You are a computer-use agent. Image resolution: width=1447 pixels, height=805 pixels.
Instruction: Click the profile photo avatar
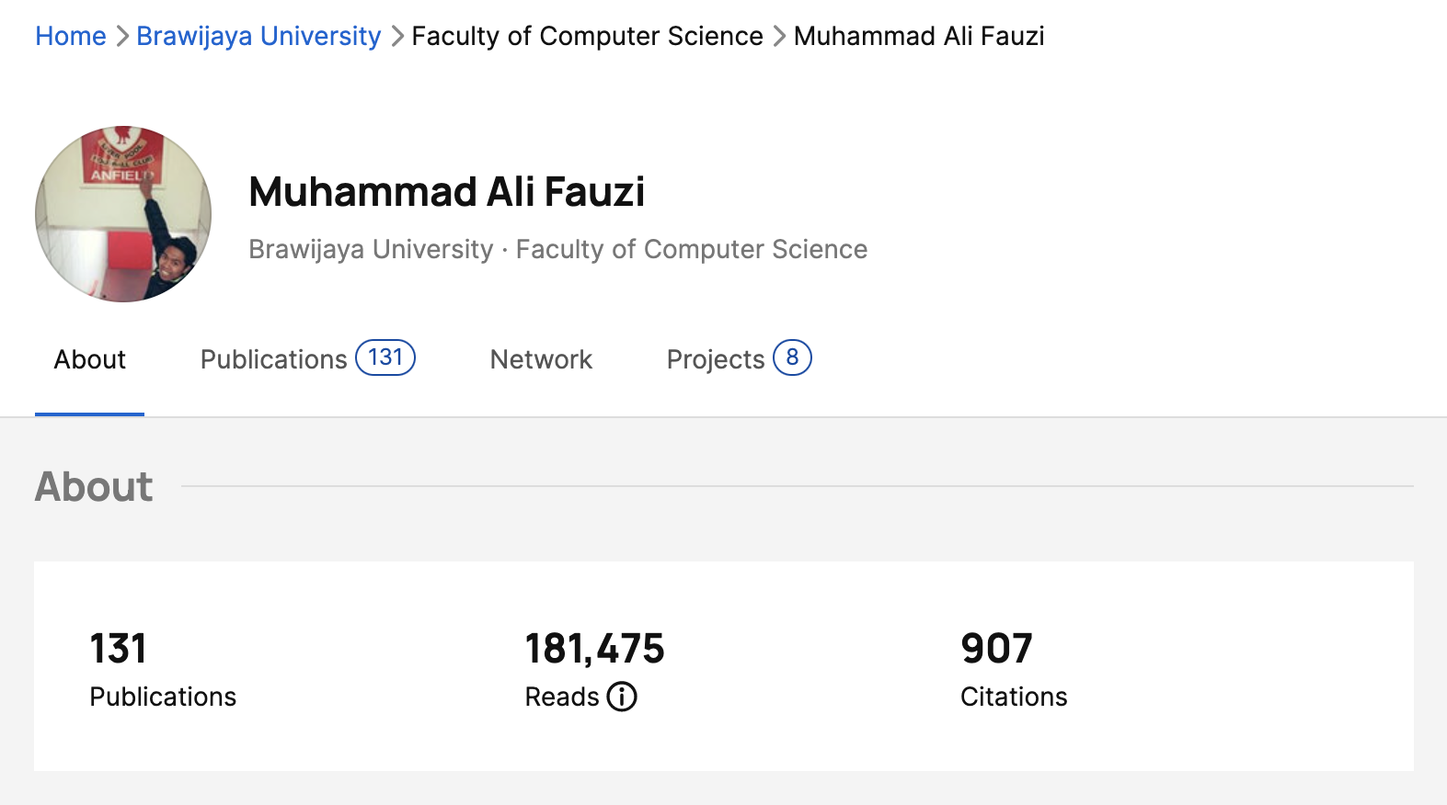coord(123,214)
